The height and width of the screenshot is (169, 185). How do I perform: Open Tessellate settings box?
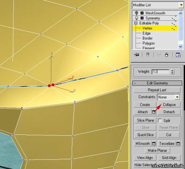point(178,144)
